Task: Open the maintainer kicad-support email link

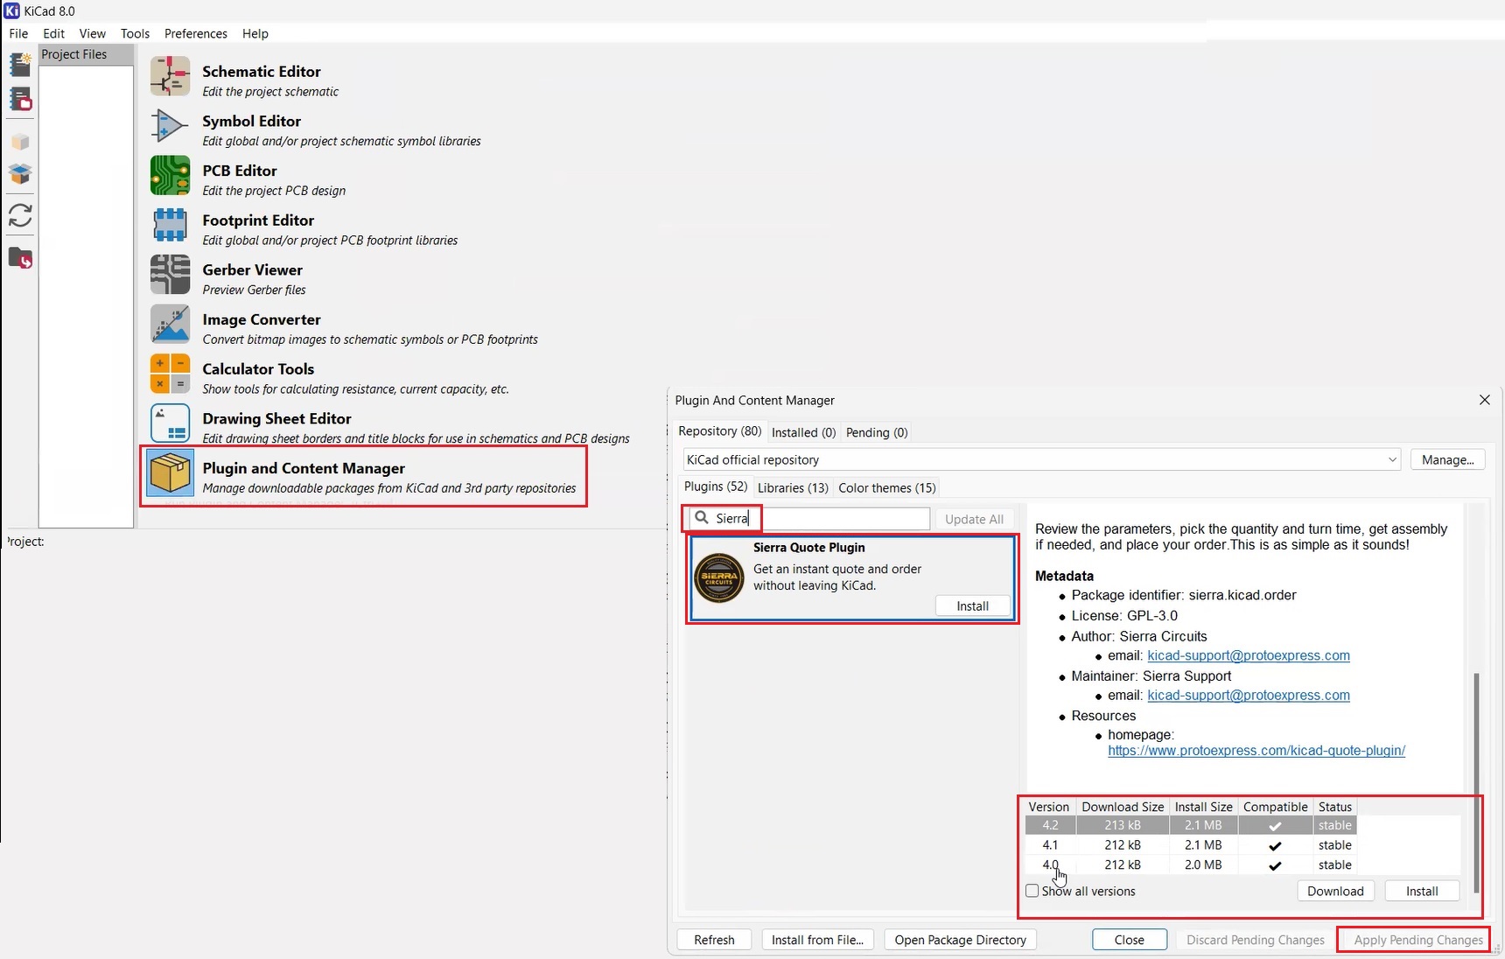Action: coord(1249,695)
